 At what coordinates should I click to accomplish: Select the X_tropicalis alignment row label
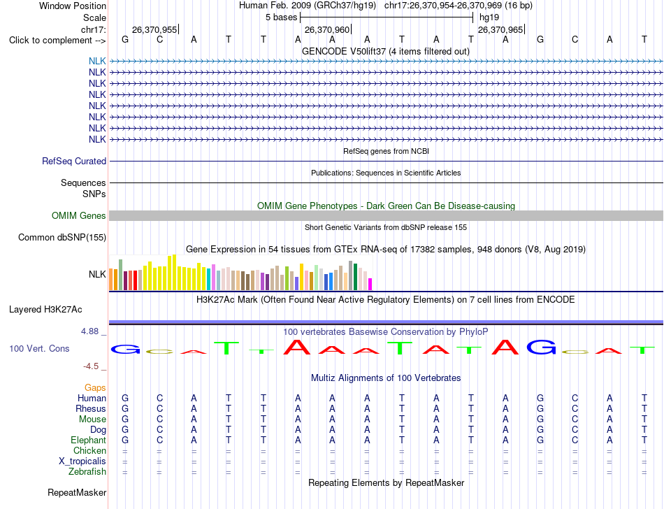click(x=82, y=461)
